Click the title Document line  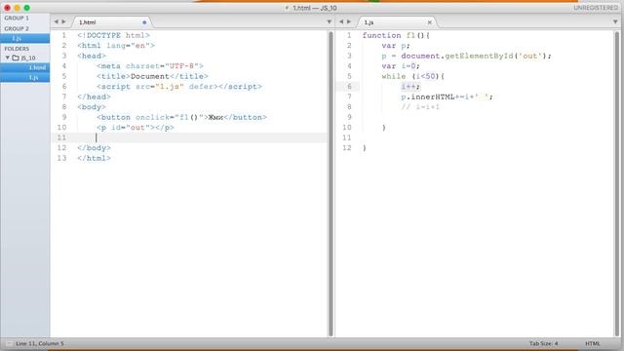(152, 76)
